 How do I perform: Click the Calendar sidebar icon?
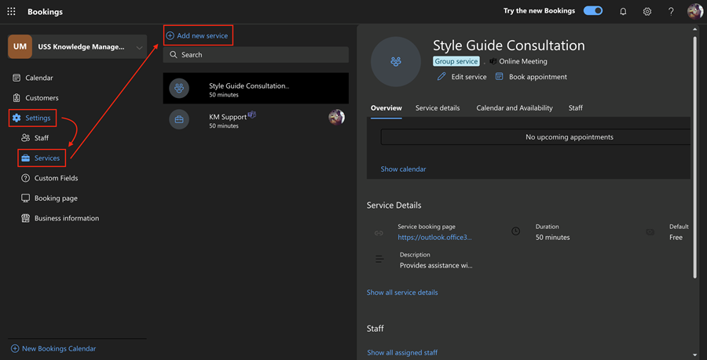[16, 78]
